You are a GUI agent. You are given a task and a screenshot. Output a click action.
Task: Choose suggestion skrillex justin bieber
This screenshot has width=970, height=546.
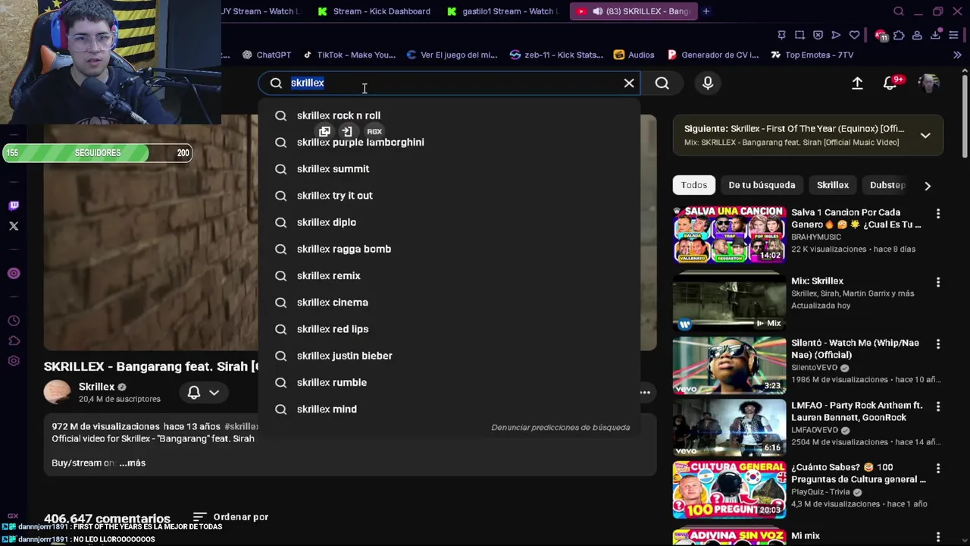click(449, 356)
